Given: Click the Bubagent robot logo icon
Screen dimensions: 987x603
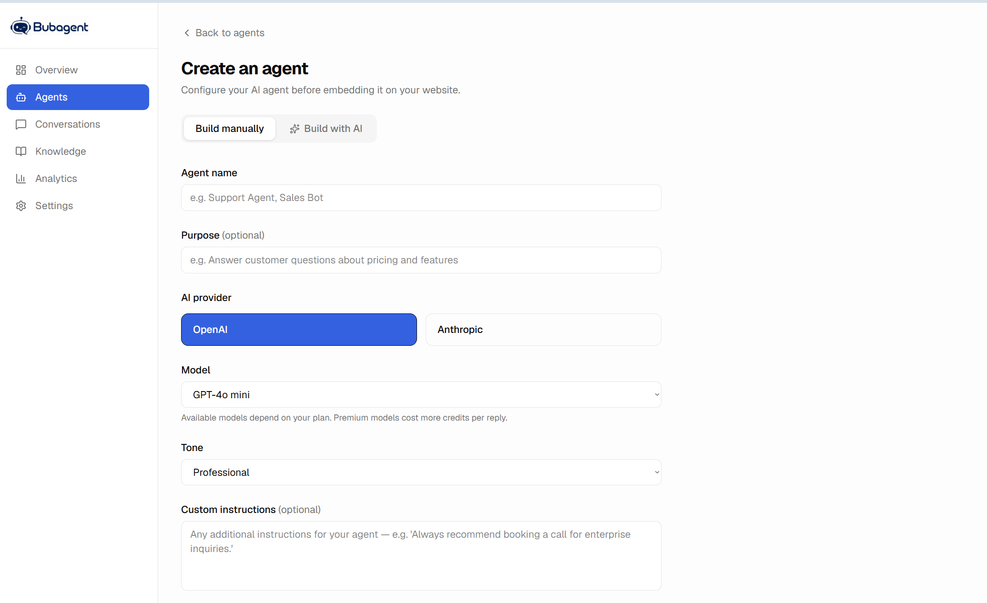Looking at the screenshot, I should click(x=20, y=27).
